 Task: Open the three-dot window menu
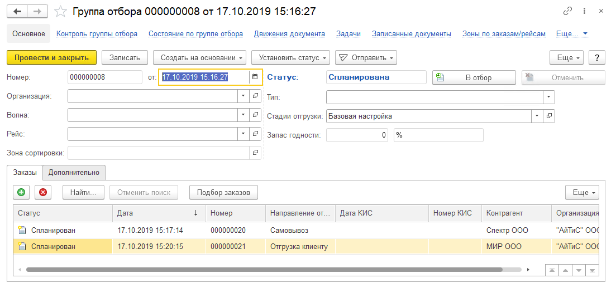585,11
